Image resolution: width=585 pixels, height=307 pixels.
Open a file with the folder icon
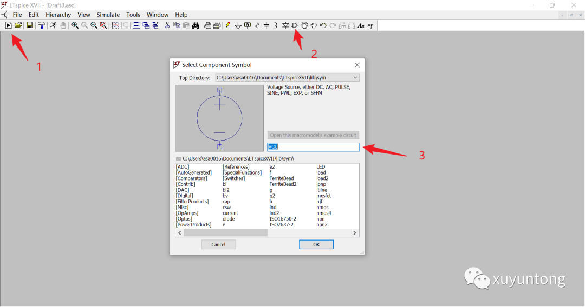(18, 25)
